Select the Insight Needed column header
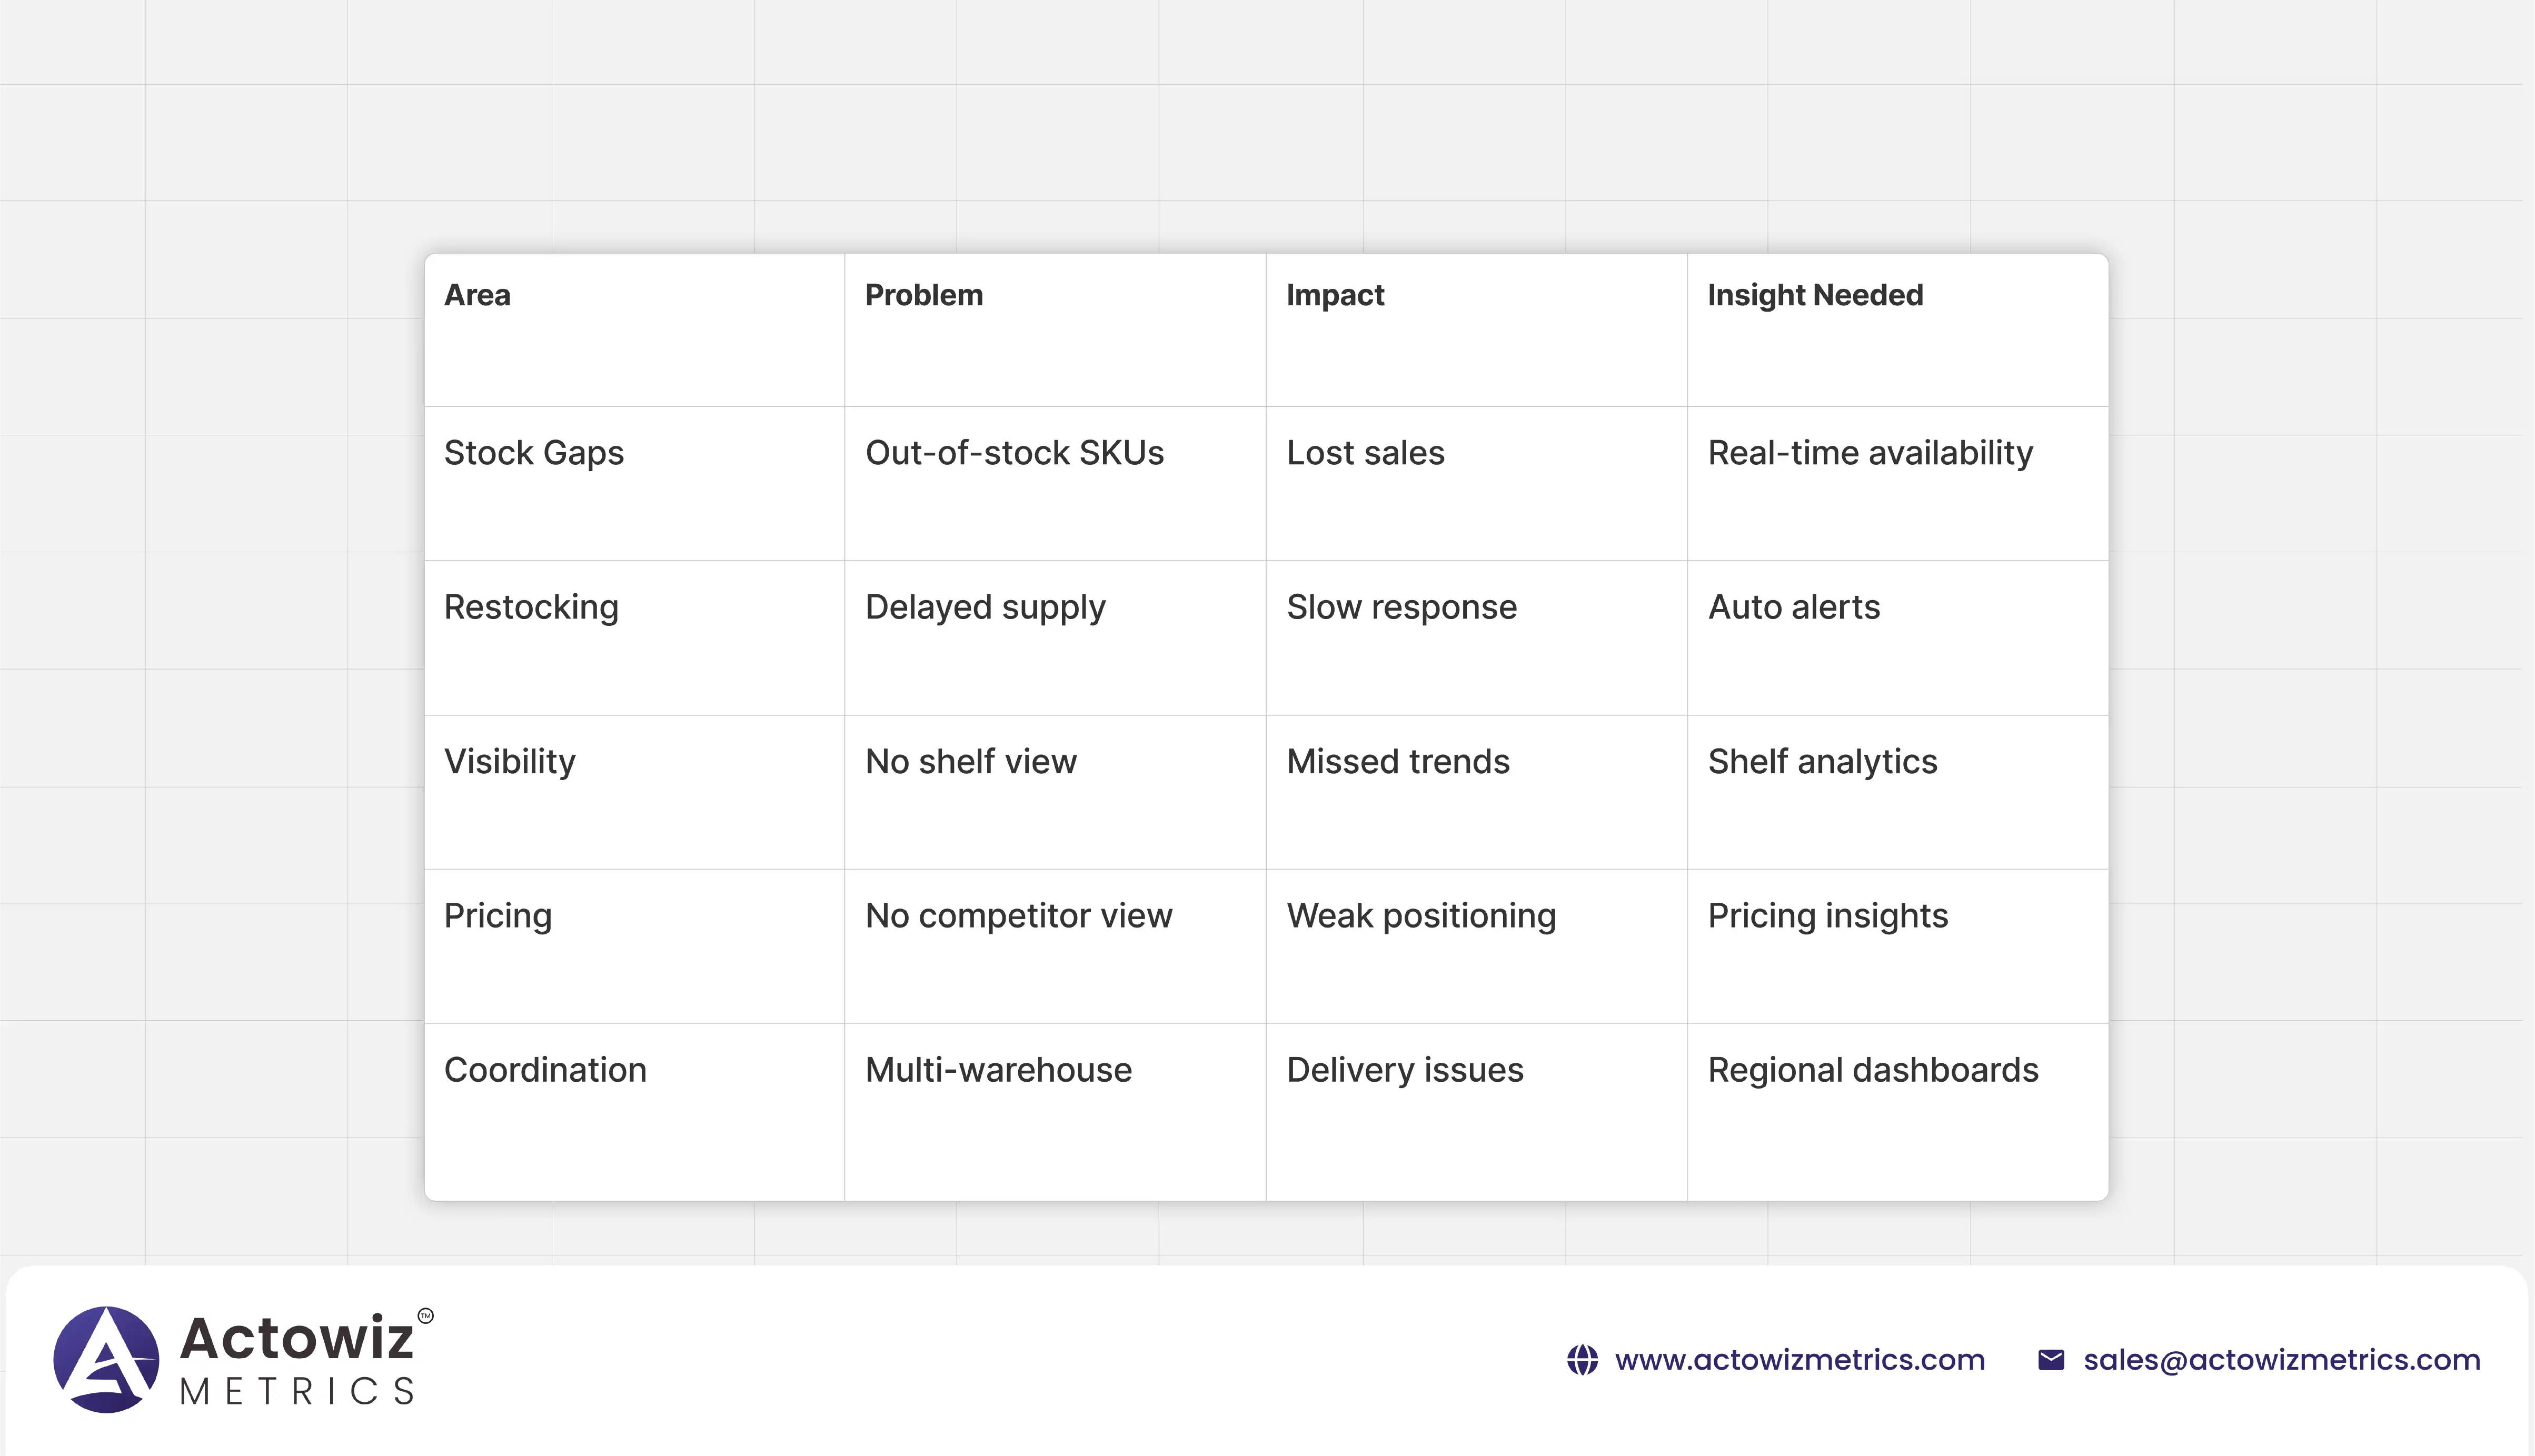 pos(1814,295)
